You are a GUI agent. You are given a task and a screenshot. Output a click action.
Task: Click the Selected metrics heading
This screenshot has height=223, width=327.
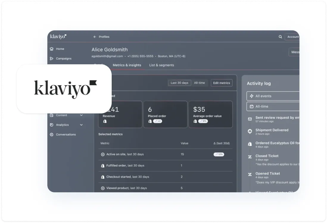pyautogui.click(x=110, y=134)
